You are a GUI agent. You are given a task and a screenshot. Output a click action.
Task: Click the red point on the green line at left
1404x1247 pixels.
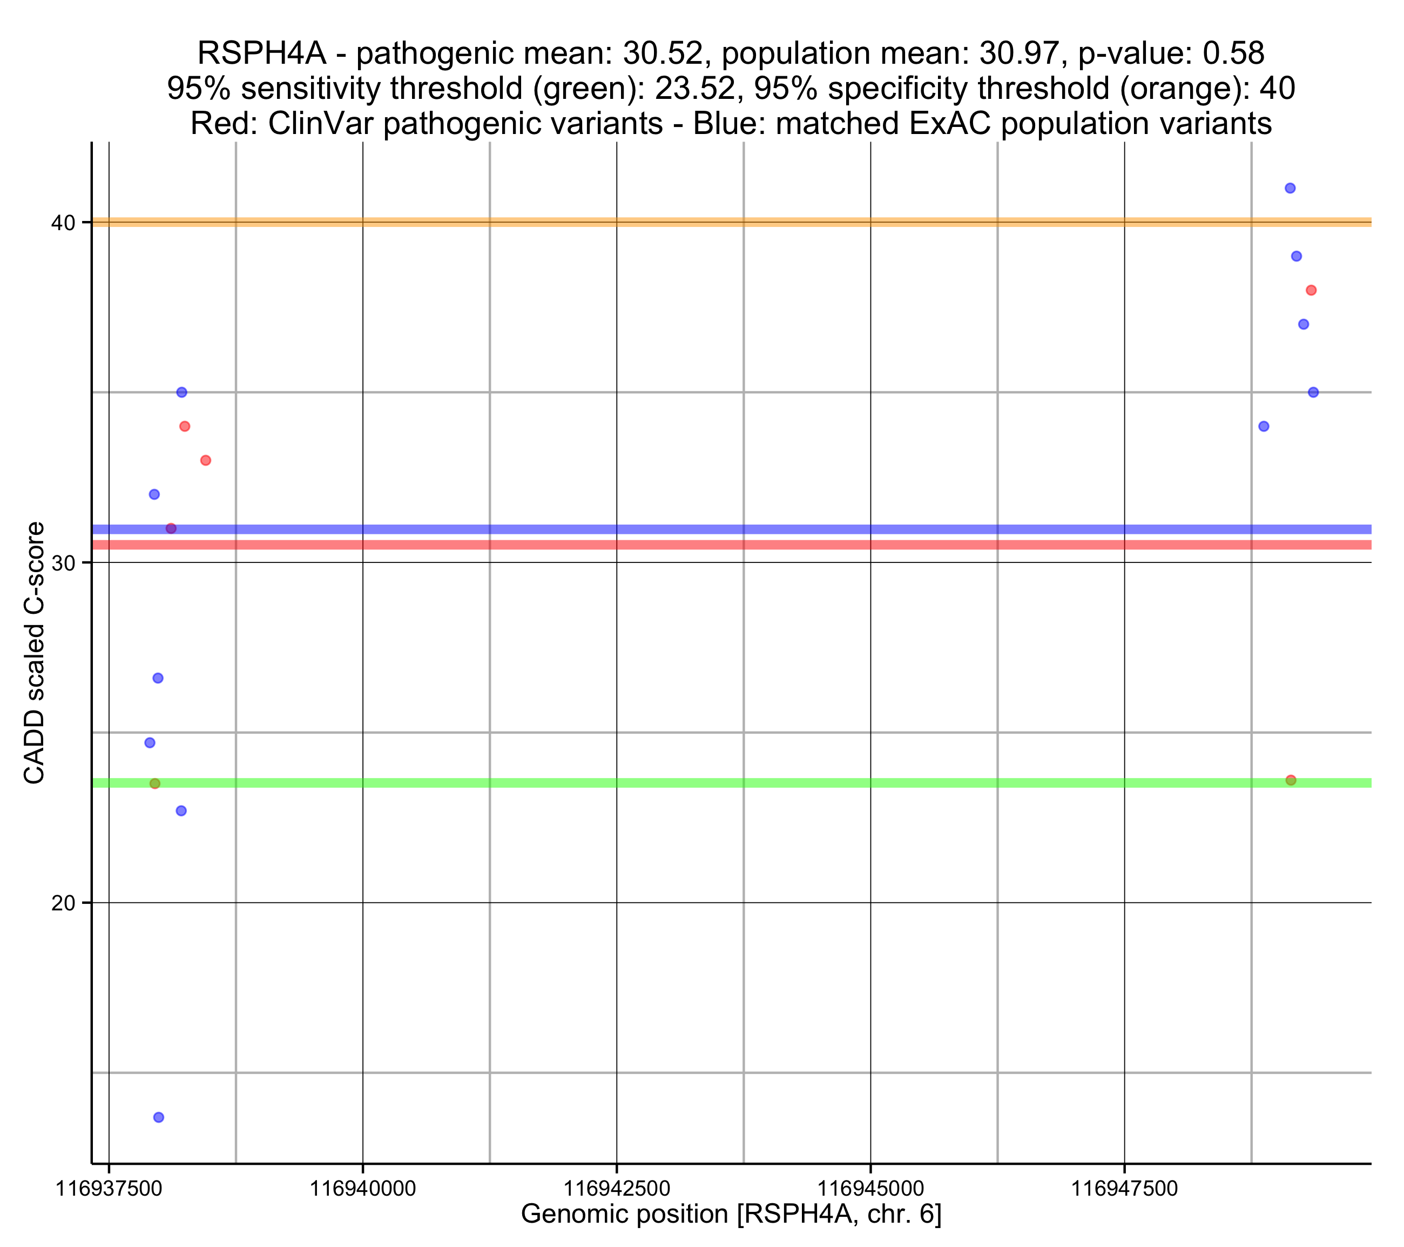[x=154, y=783]
